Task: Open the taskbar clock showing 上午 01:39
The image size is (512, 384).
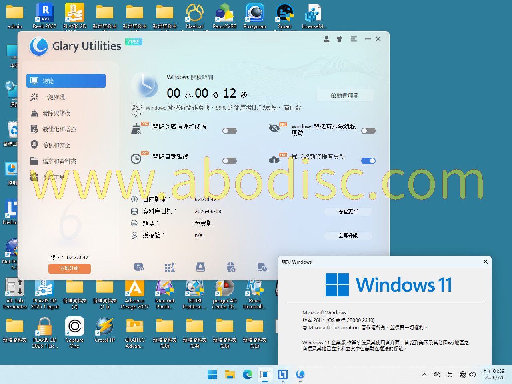Action: (493, 374)
